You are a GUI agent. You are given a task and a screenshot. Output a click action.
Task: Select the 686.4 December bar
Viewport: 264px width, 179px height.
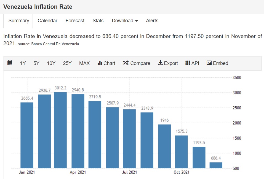216,165
